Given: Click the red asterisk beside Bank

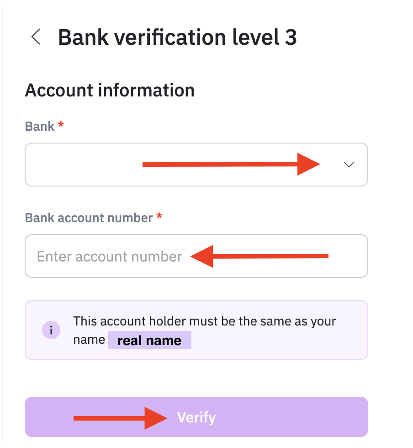Looking at the screenshot, I should coord(61,126).
